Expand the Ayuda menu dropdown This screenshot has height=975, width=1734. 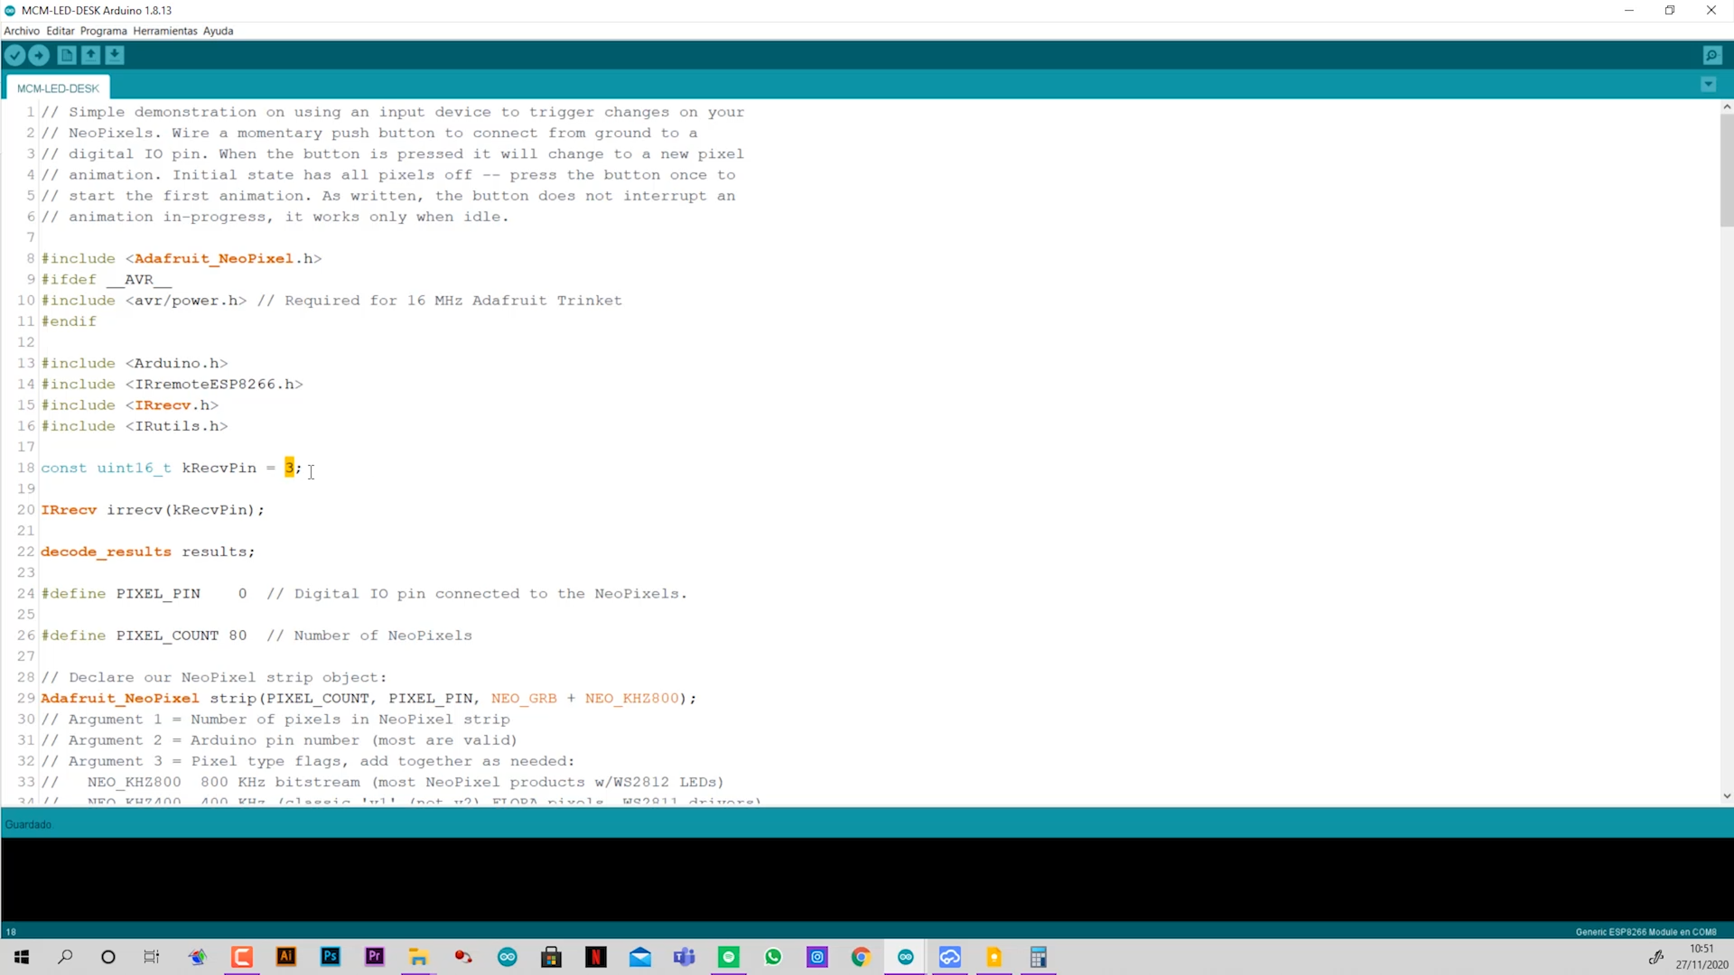tap(218, 30)
